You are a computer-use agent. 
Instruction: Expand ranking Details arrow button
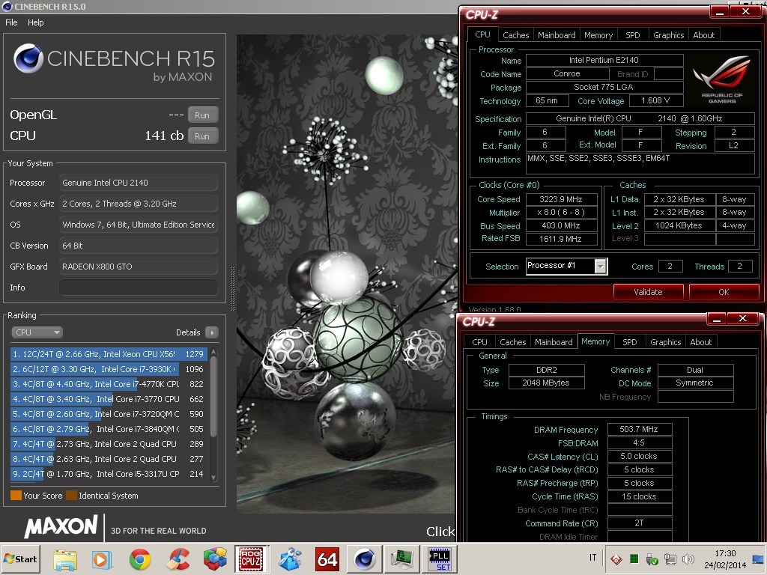tap(212, 332)
